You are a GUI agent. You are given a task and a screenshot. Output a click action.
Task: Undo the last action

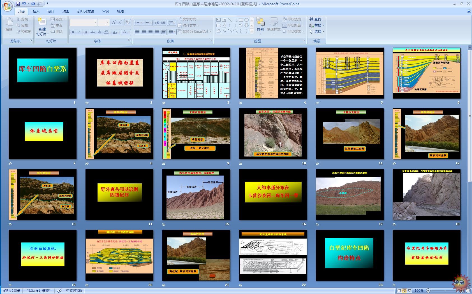point(24,4)
